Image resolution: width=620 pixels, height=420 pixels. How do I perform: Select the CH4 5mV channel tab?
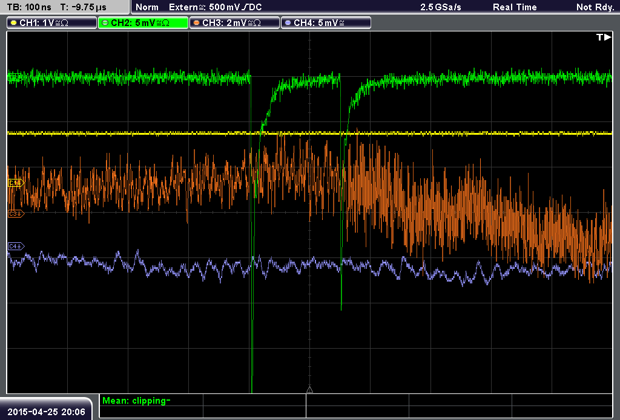[x=326, y=23]
